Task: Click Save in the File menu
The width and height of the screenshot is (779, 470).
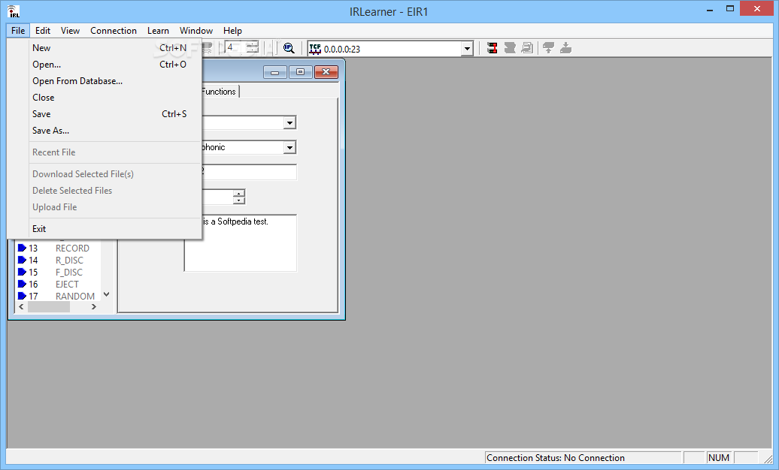Action: 105,114
